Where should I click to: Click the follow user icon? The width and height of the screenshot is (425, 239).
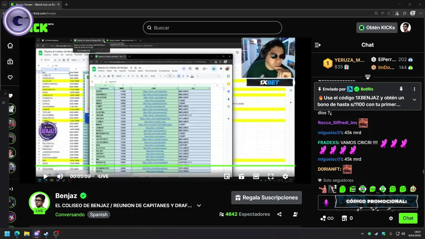pyautogui.click(x=295, y=214)
